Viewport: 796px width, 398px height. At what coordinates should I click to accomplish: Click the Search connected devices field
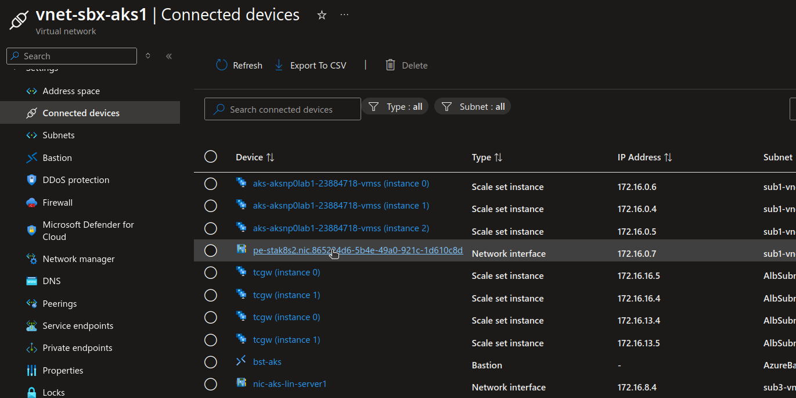click(283, 109)
